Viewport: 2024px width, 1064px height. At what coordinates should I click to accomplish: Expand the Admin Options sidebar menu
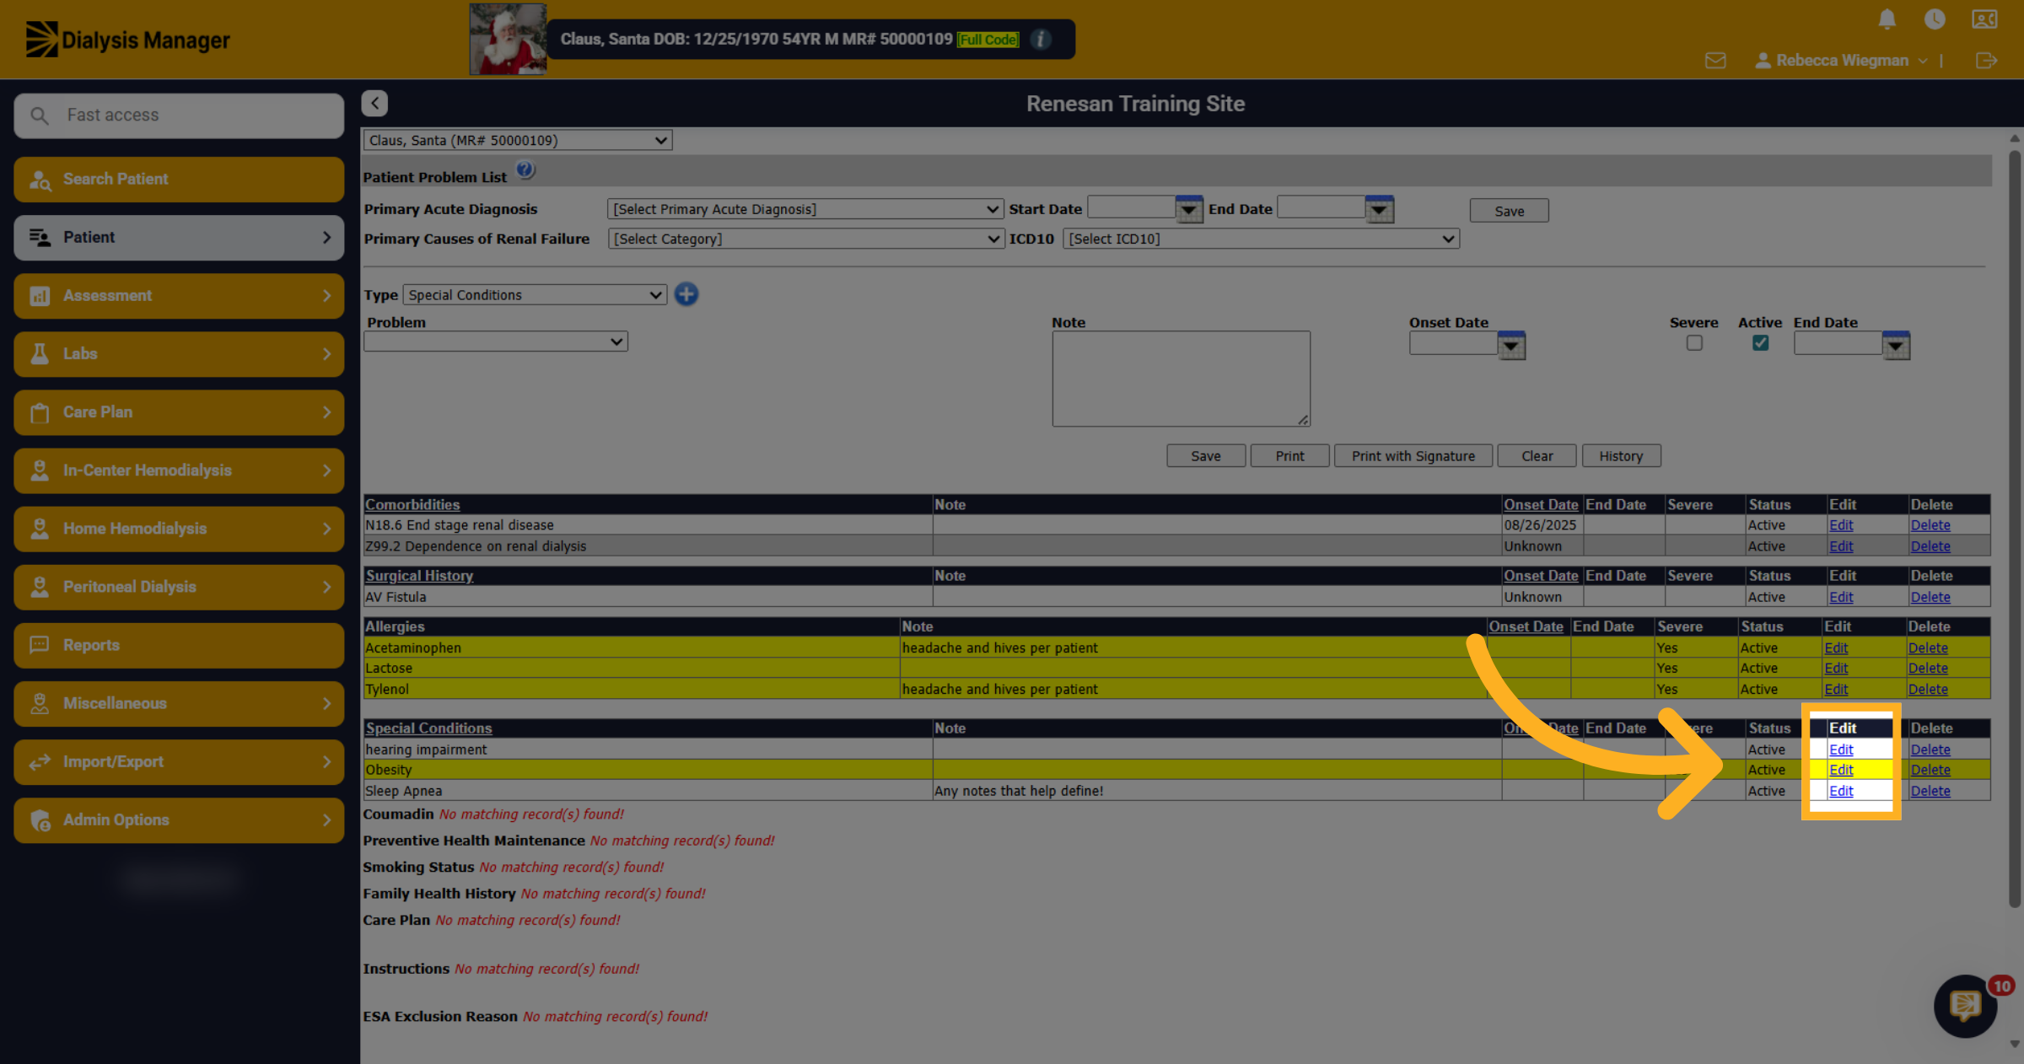pyautogui.click(x=179, y=820)
